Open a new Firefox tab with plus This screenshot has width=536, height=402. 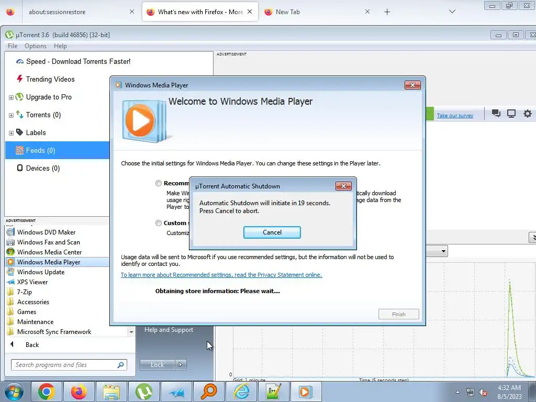(x=387, y=12)
